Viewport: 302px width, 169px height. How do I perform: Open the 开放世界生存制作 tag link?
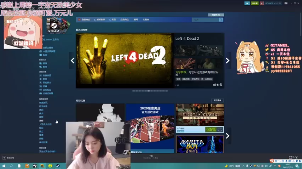[x=47, y=151]
